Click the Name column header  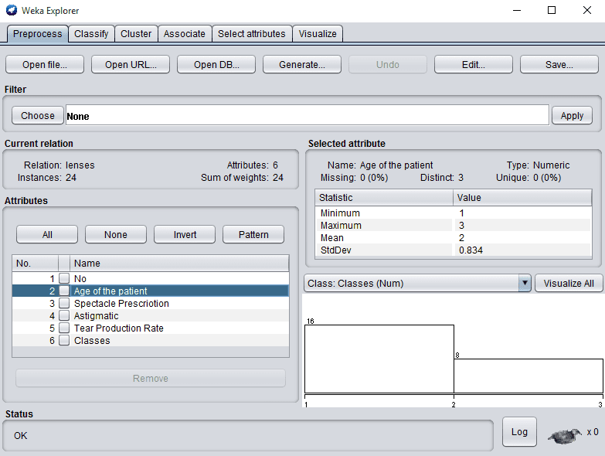click(x=179, y=263)
